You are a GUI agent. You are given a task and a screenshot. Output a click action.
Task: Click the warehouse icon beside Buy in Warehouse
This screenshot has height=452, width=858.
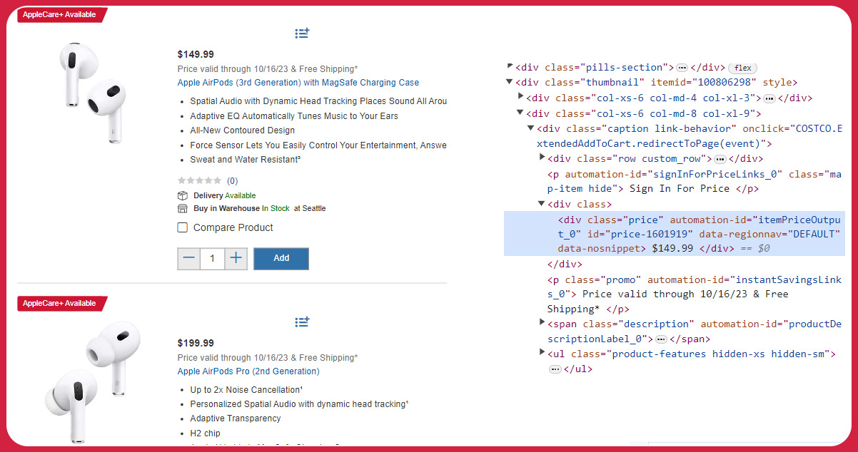pyautogui.click(x=182, y=208)
